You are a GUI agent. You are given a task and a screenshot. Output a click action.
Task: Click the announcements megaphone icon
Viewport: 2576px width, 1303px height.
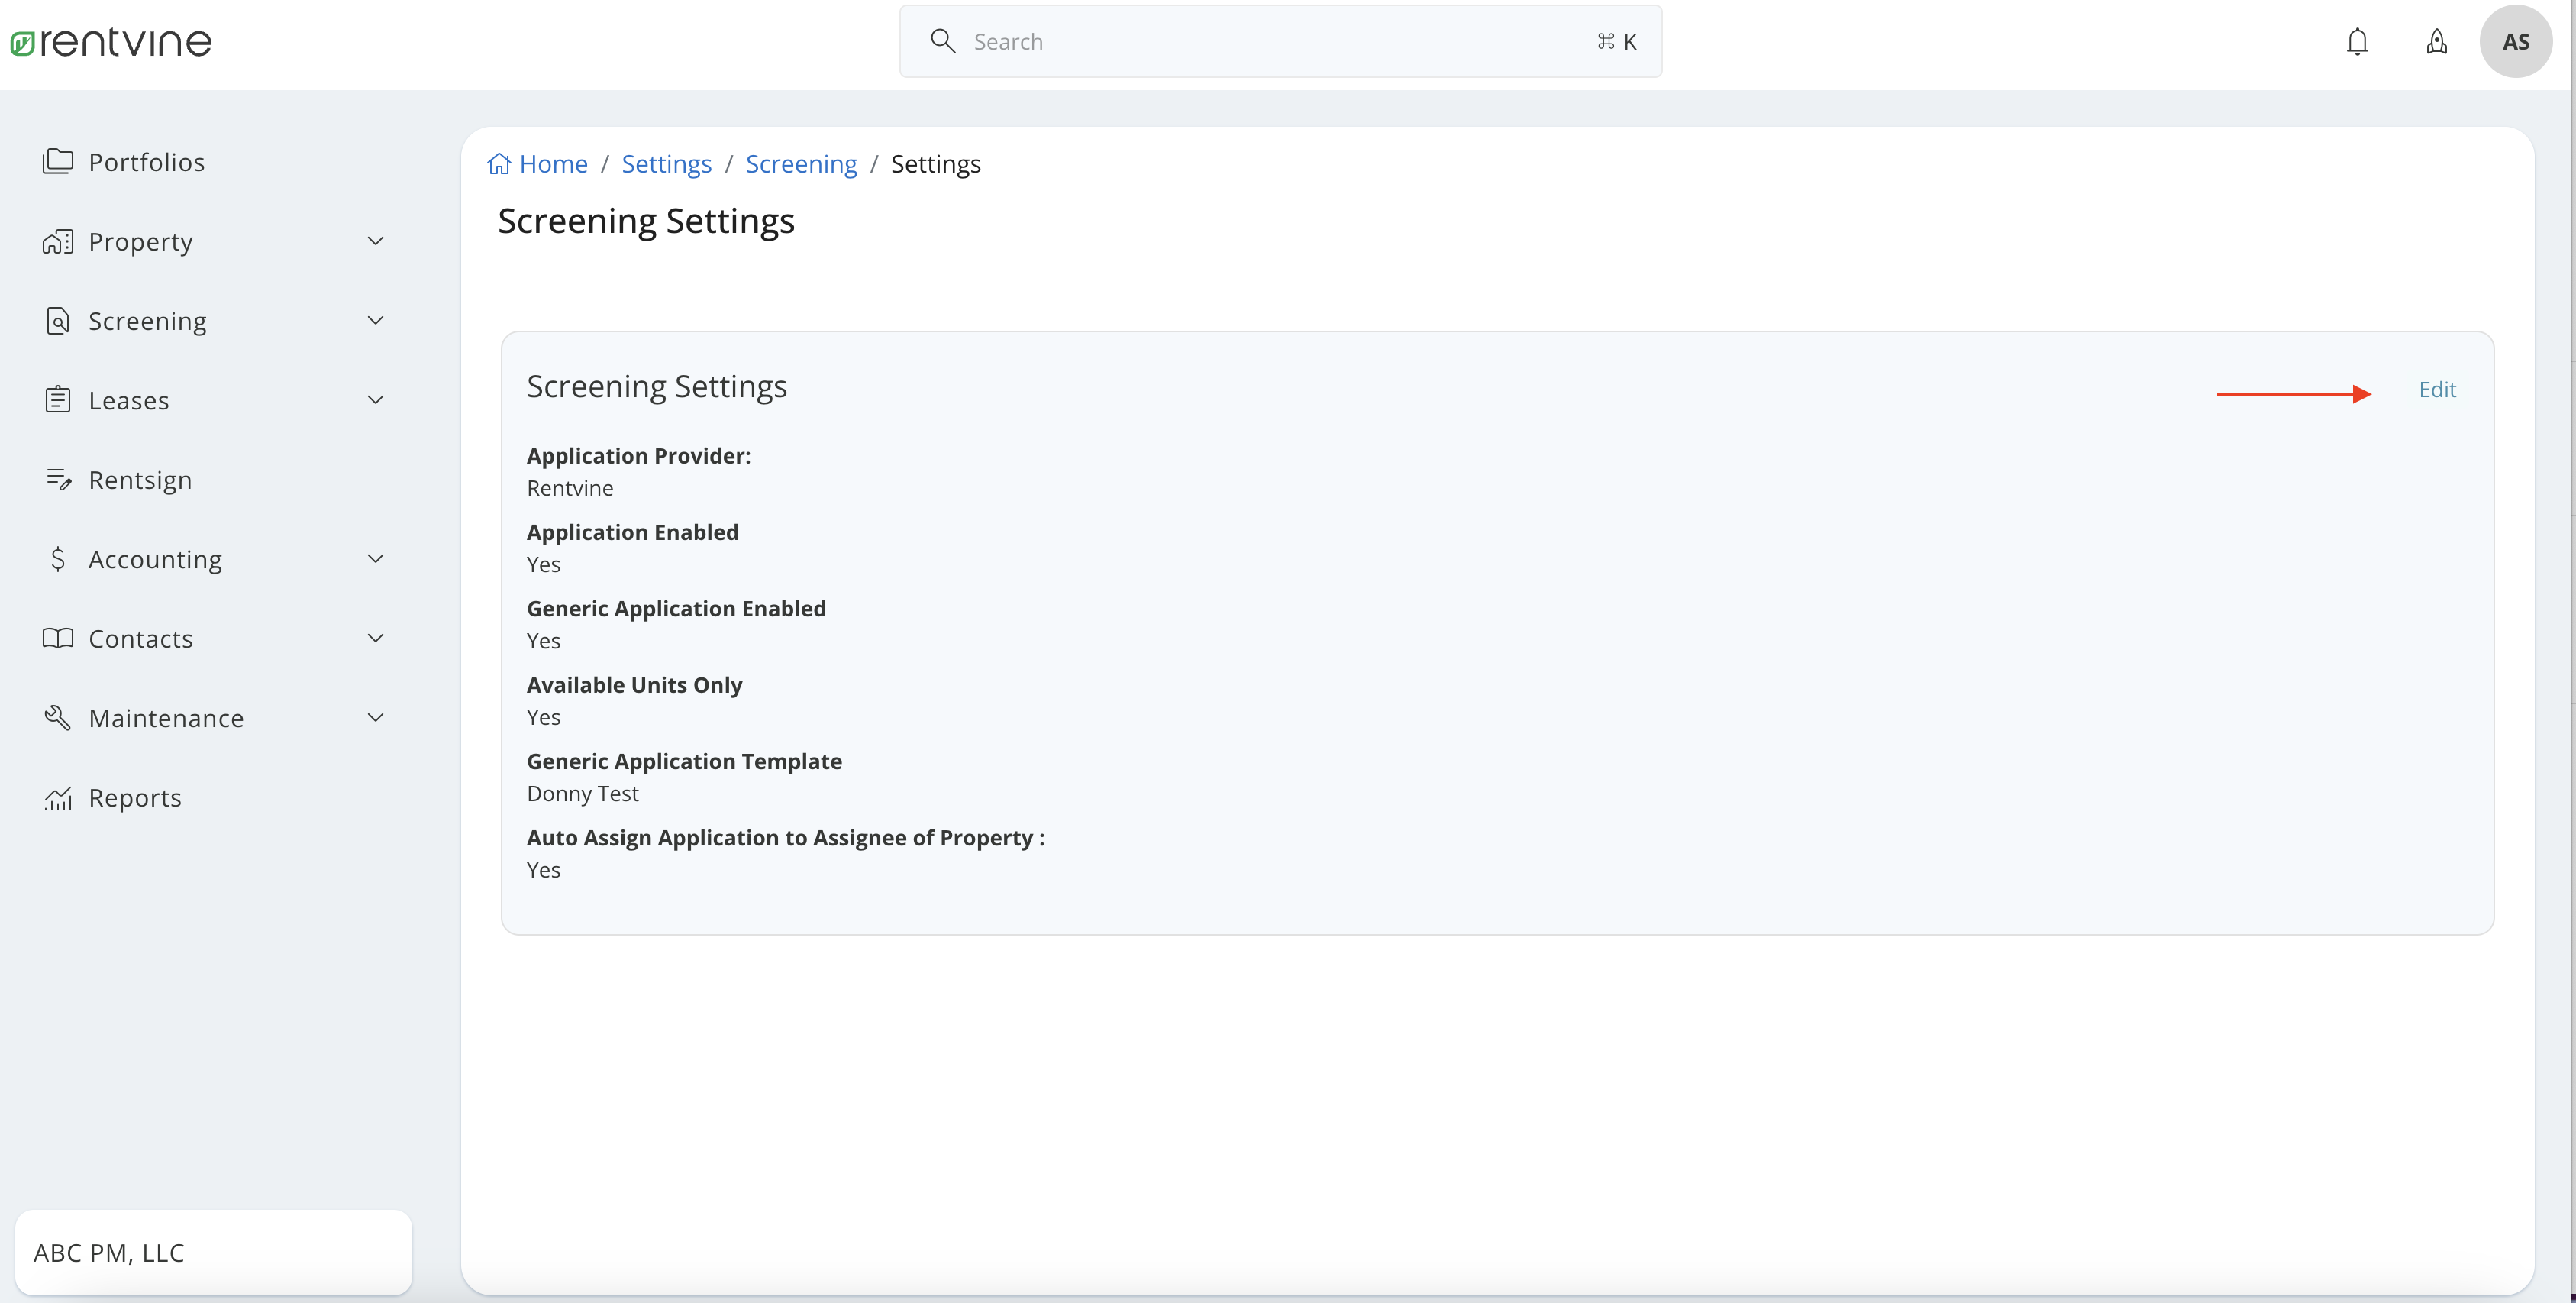[2437, 41]
